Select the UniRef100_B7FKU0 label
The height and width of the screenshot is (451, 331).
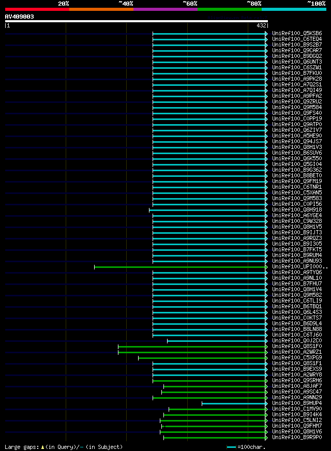[x=297, y=73]
